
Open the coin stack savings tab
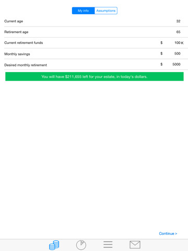pyautogui.click(x=54, y=245)
